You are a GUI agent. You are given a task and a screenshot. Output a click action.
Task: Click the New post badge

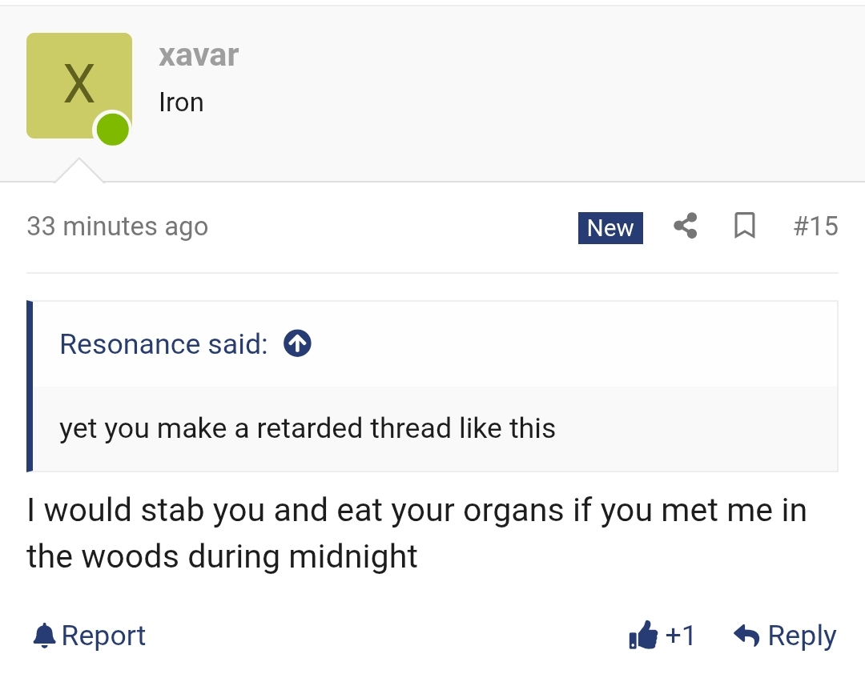coord(610,228)
